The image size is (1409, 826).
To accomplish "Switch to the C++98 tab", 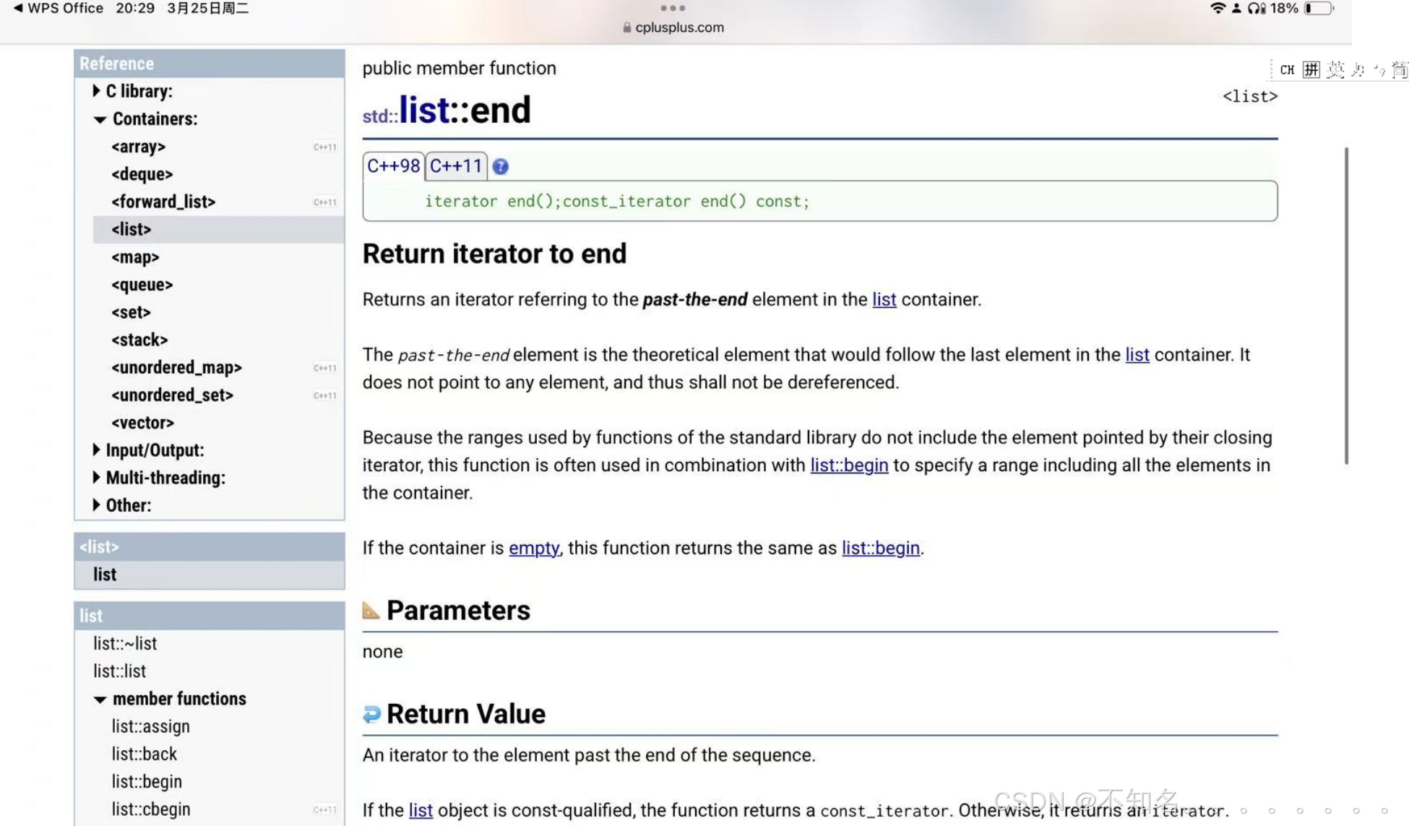I will [x=393, y=165].
